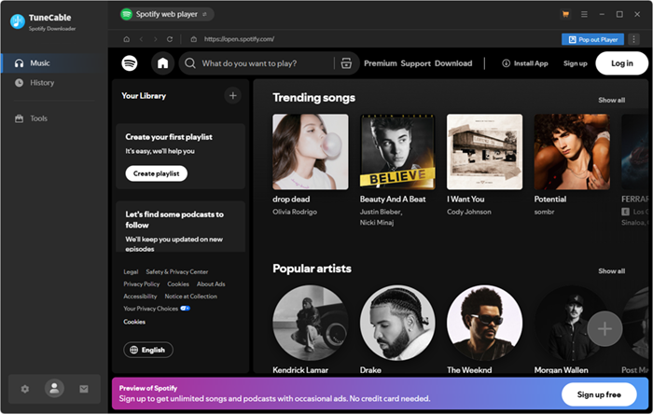Switch to the History tab
The image size is (653, 414).
[x=42, y=83]
